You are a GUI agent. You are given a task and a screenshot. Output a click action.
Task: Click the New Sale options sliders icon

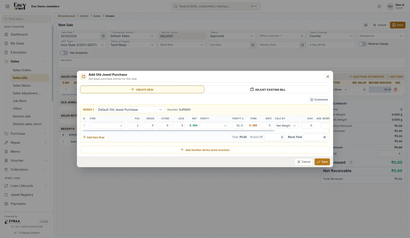click(366, 25)
